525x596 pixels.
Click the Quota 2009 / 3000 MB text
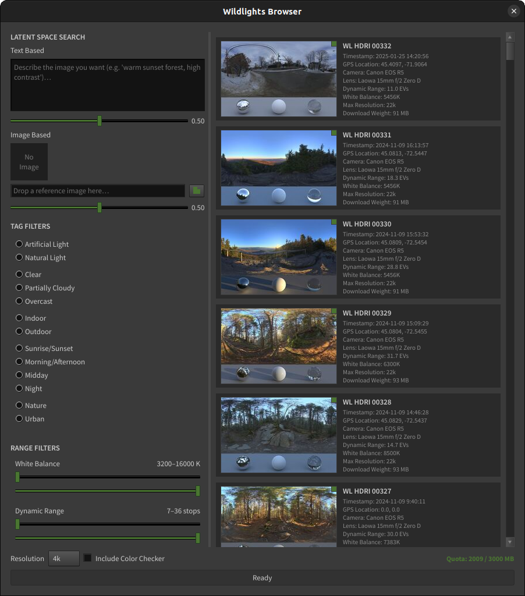[480, 559]
